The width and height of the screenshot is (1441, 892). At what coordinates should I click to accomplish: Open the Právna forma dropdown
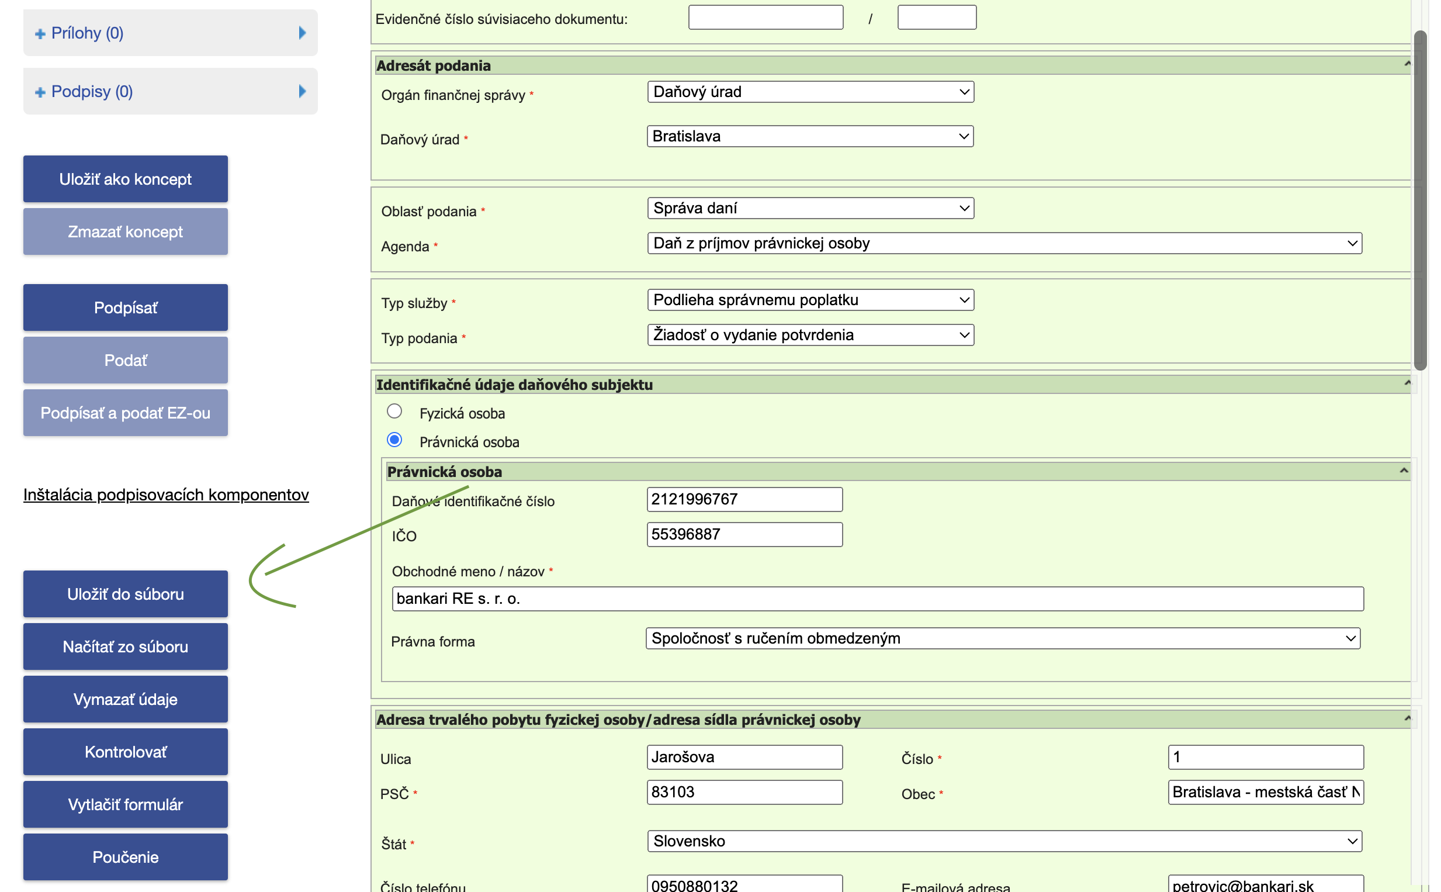(1002, 638)
